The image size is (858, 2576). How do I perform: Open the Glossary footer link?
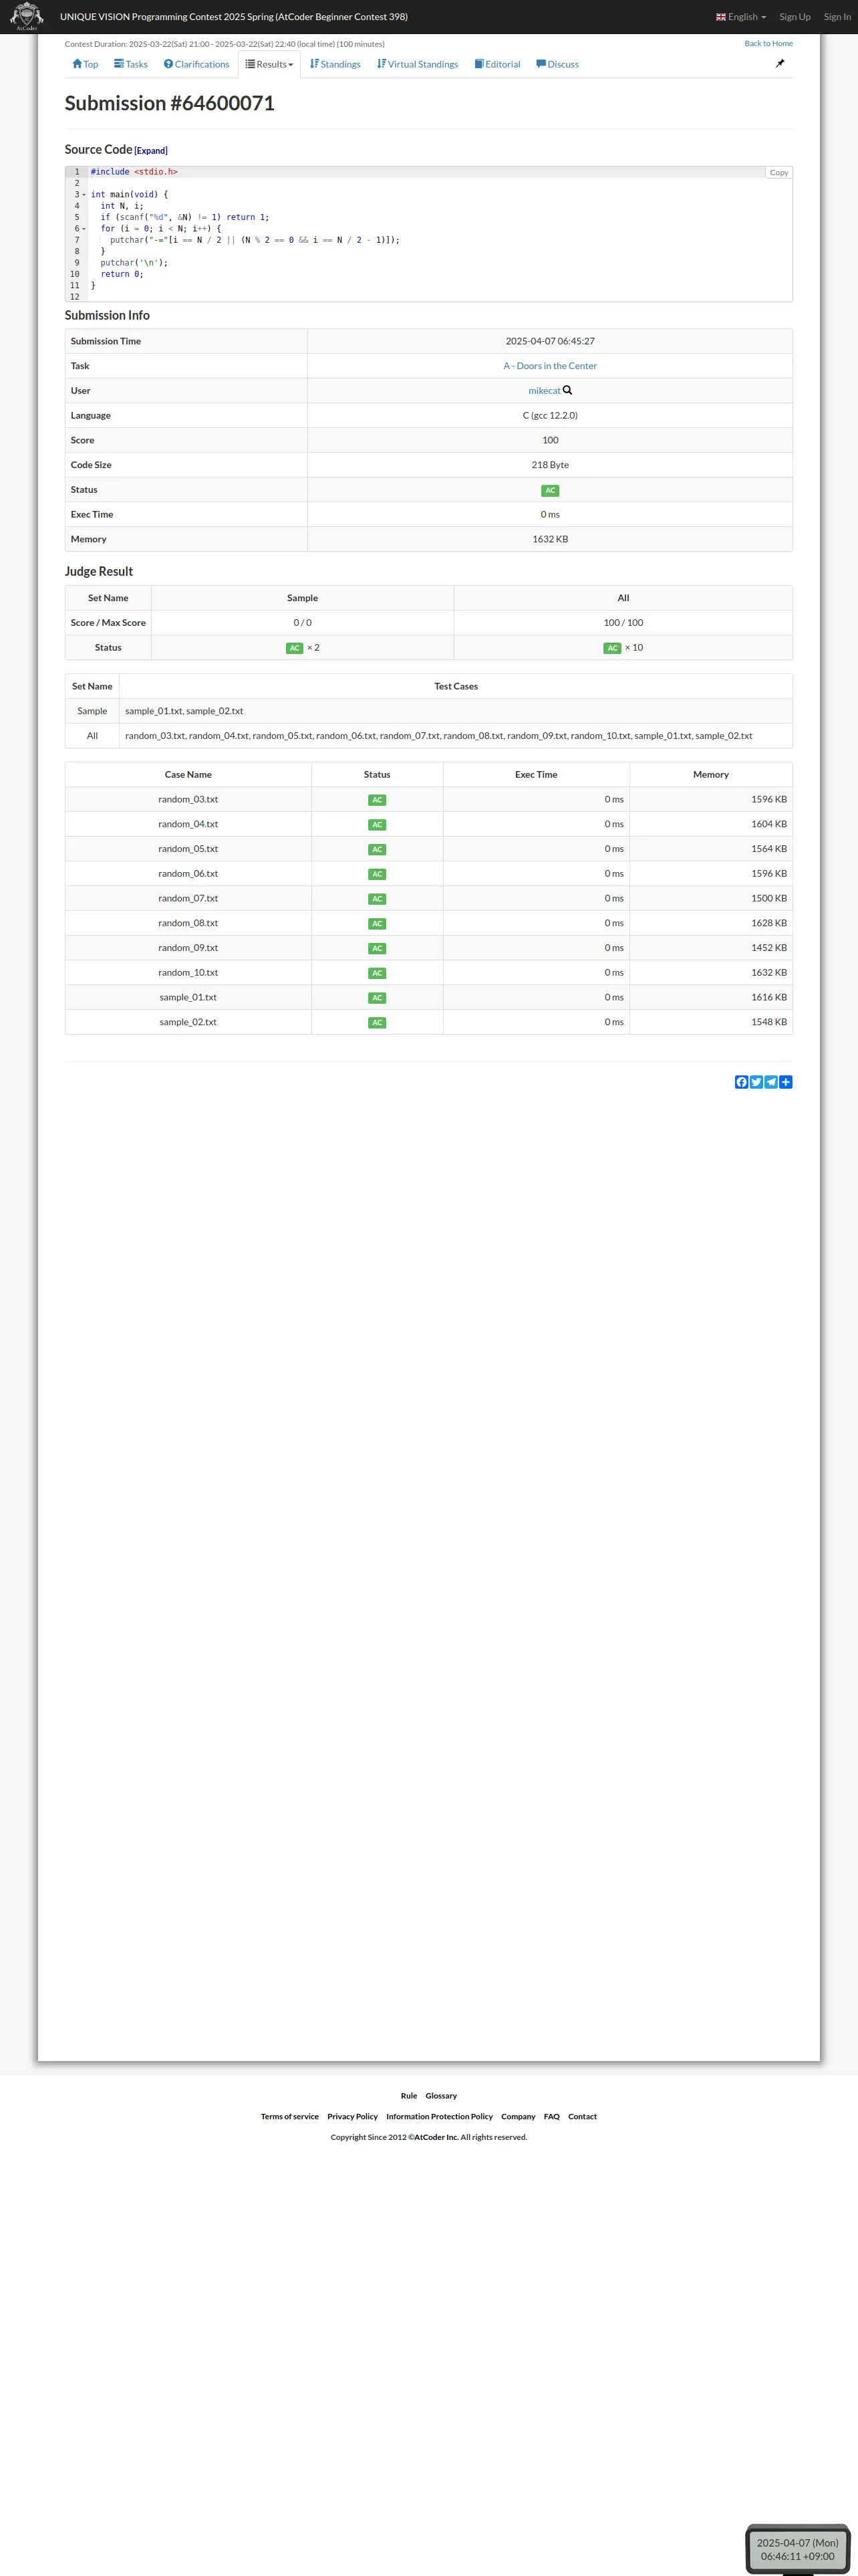click(440, 2096)
